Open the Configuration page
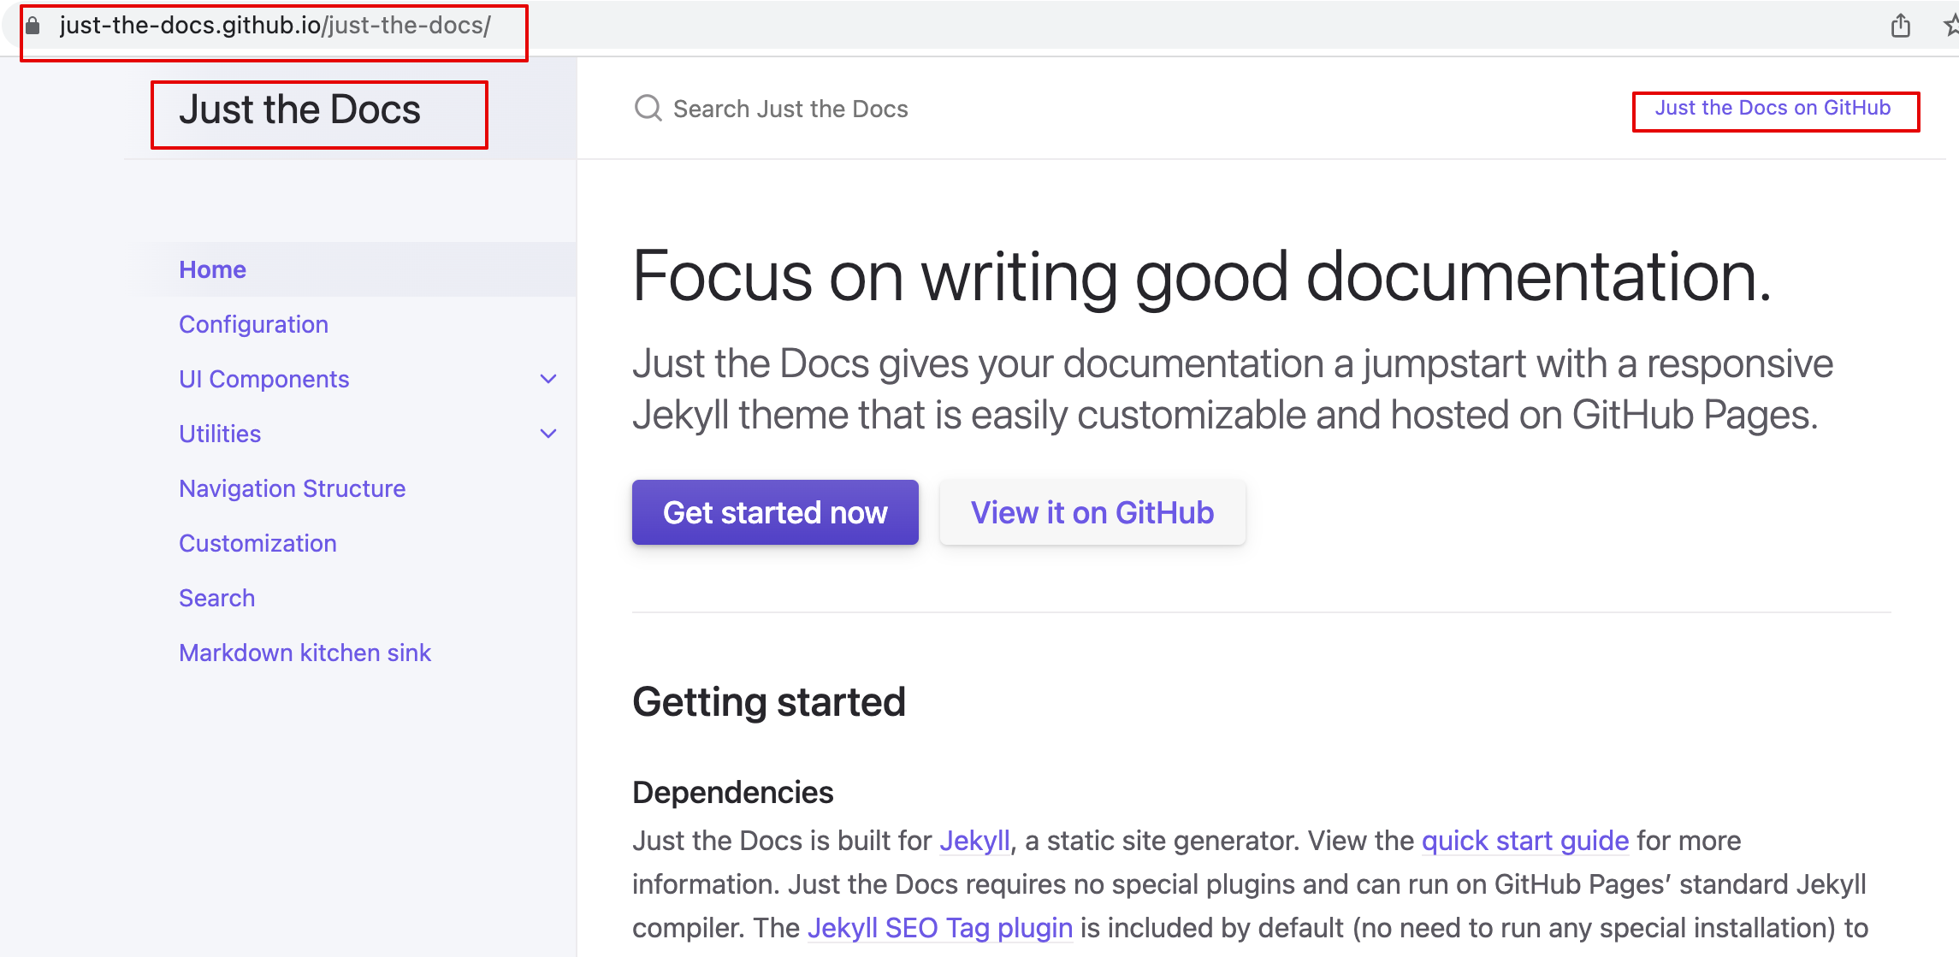The height and width of the screenshot is (957, 1959). (253, 324)
